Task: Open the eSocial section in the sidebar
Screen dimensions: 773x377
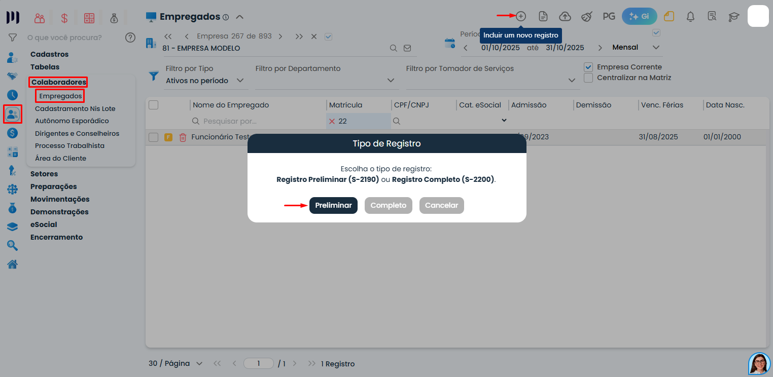Action: click(x=44, y=224)
